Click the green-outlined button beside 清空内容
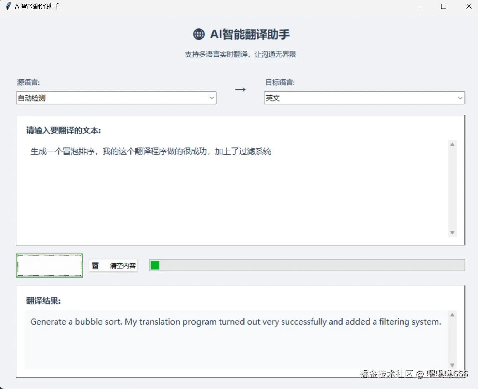This screenshot has width=478, height=389. pos(49,265)
